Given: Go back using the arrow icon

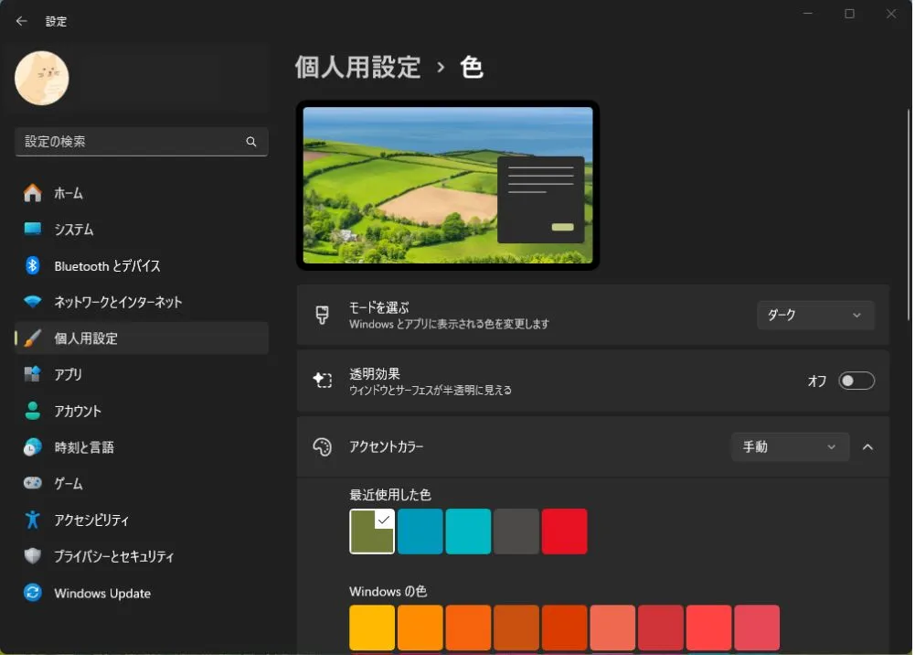Looking at the screenshot, I should pyautogui.click(x=22, y=21).
